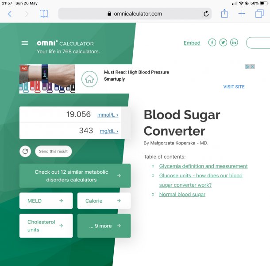Open Safari bookmarks book icon
270x266 pixels.
click(x=44, y=14)
